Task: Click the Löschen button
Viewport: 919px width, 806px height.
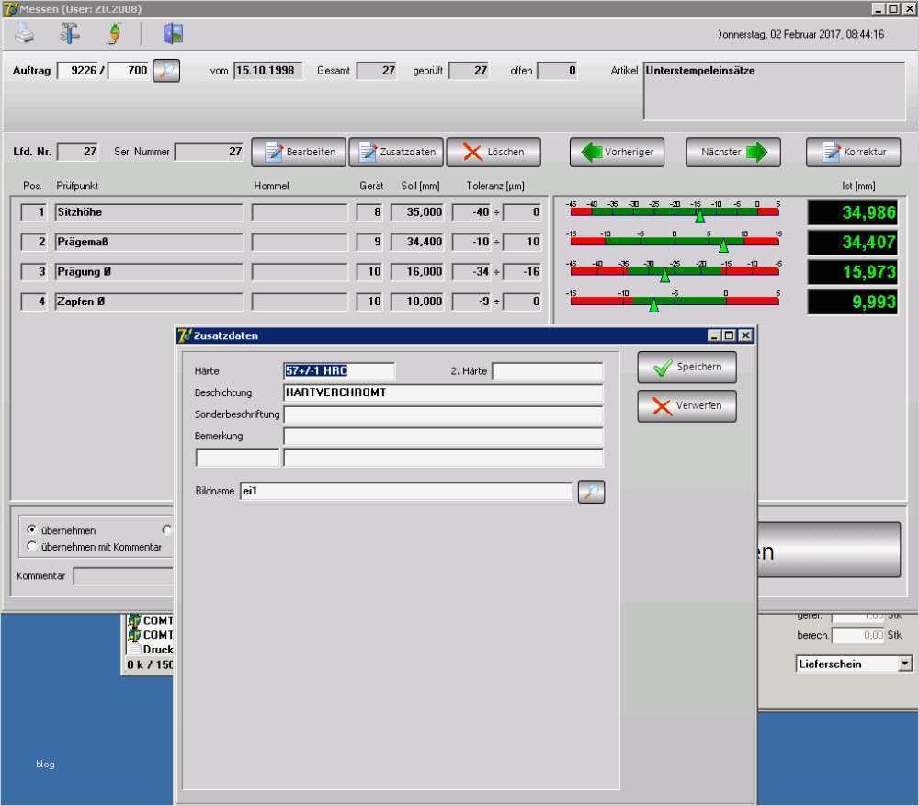Action: (494, 152)
